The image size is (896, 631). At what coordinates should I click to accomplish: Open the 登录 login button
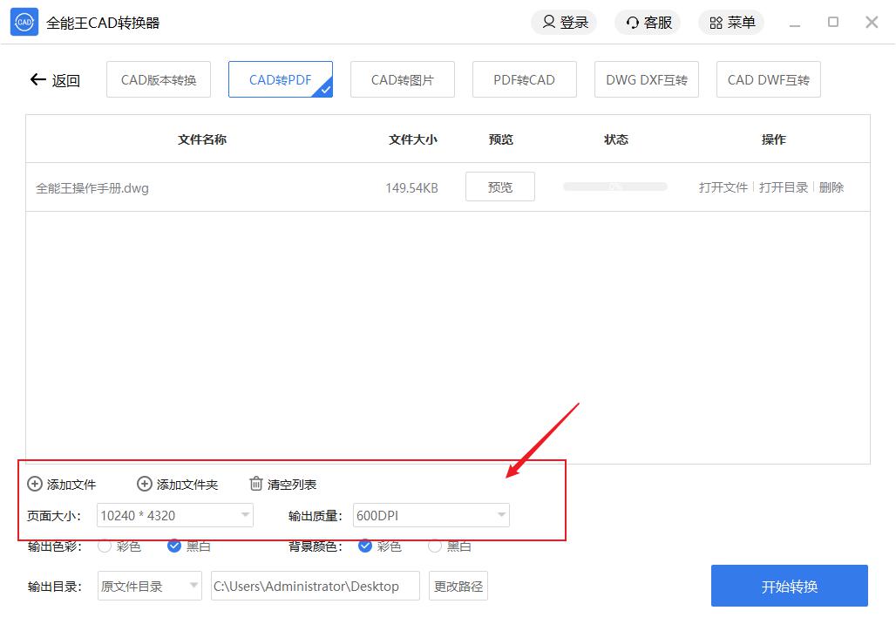564,23
